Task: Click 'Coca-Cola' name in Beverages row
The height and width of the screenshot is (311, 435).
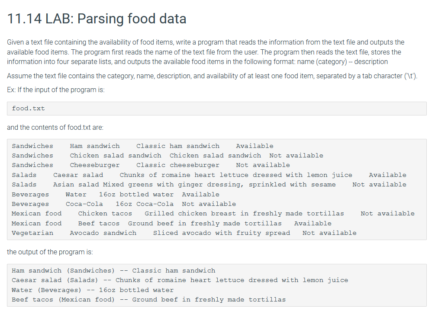Action: pyautogui.click(x=84, y=204)
